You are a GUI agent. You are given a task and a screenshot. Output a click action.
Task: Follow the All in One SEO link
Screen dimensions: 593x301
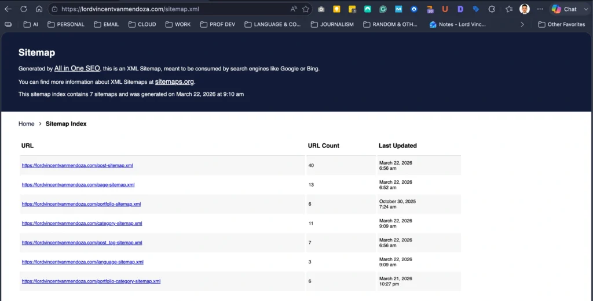[x=77, y=68]
